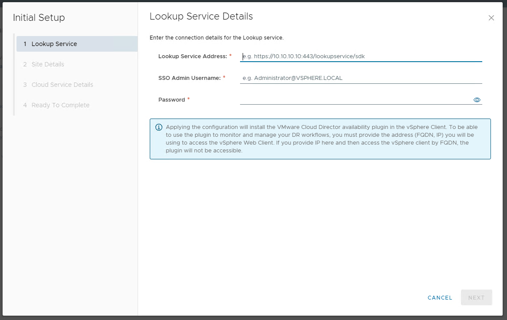Click the Initial Setup sidebar title
The width and height of the screenshot is (507, 320).
click(x=39, y=18)
